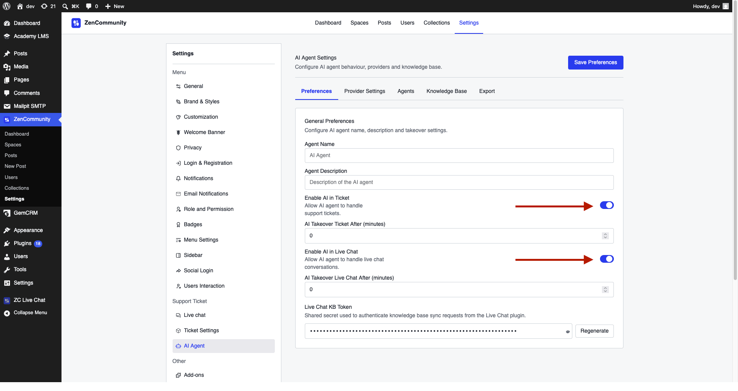Click the ZC Live Chat icon
The image size is (738, 391).
pyautogui.click(x=7, y=300)
